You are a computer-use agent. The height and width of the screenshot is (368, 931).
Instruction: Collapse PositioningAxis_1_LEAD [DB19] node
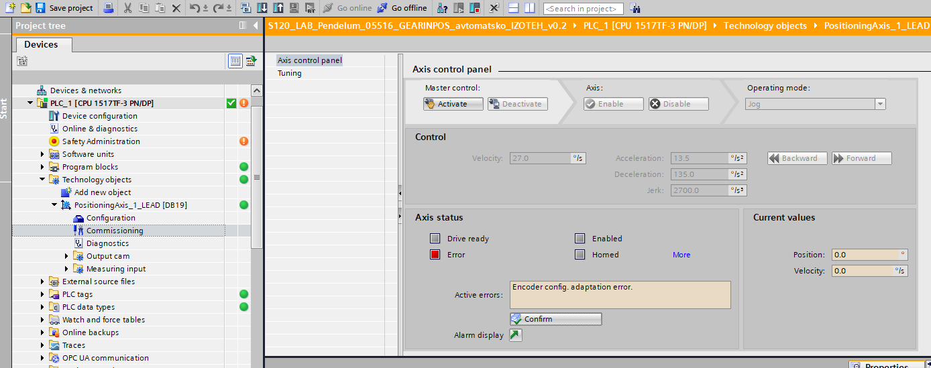[54, 205]
